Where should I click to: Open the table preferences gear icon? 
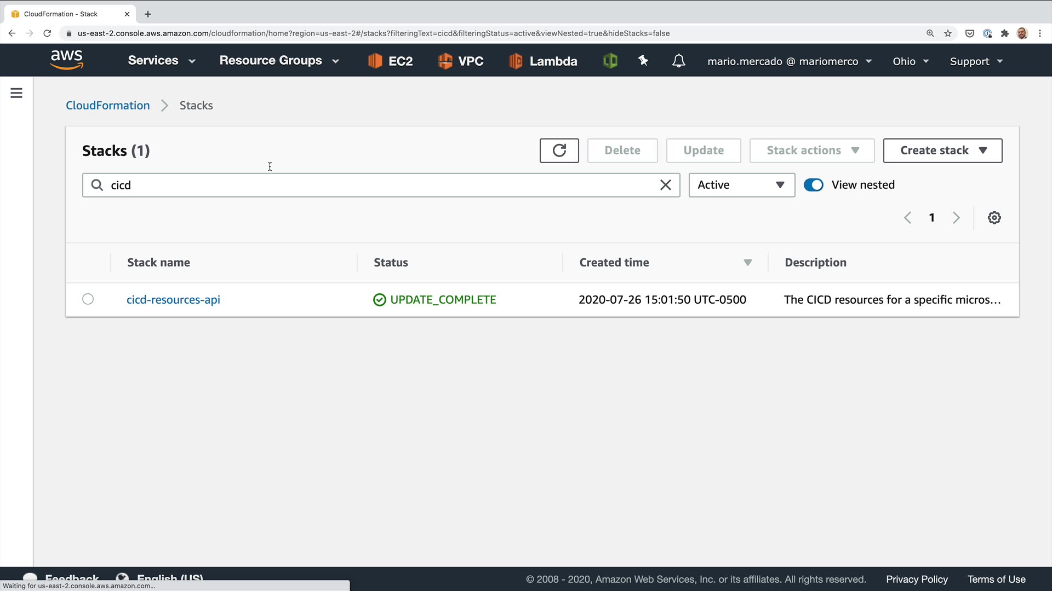coord(994,218)
